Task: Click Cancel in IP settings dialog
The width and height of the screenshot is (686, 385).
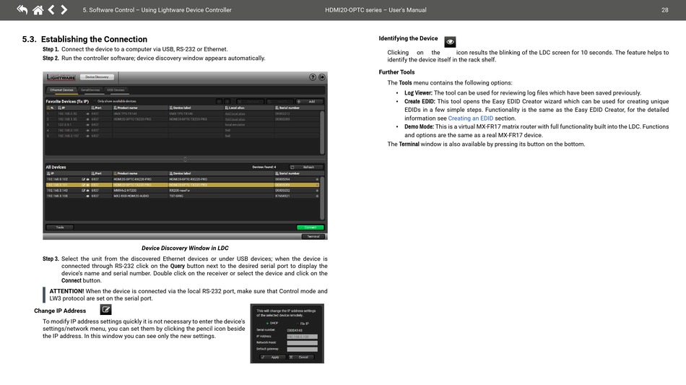Action: pyautogui.click(x=301, y=357)
